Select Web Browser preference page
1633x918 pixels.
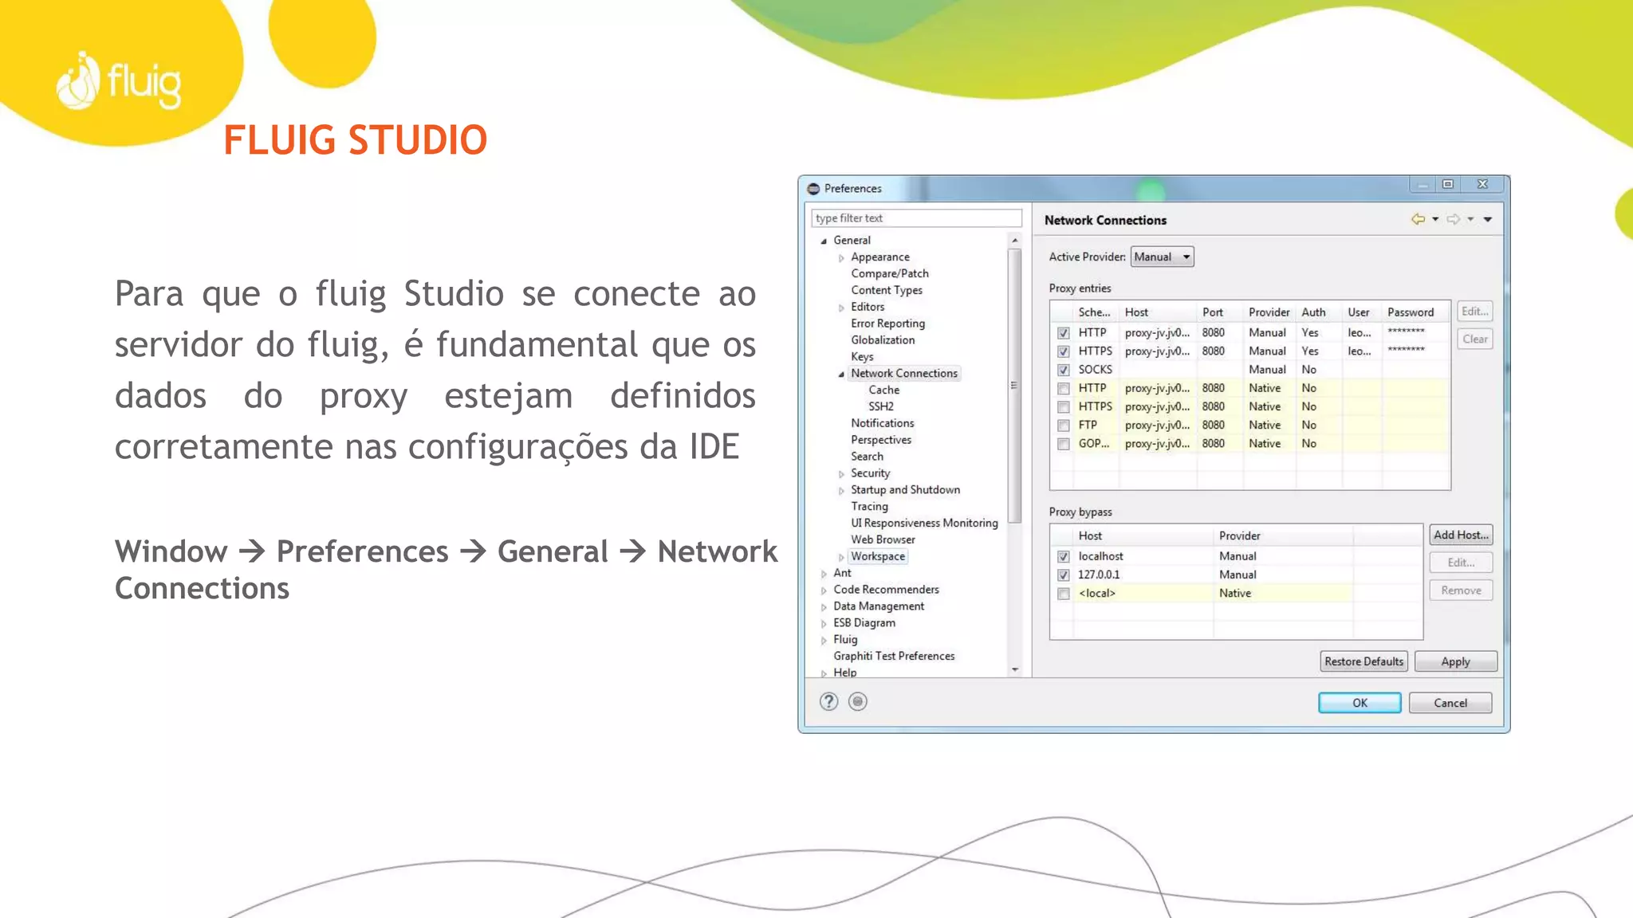pos(883,539)
